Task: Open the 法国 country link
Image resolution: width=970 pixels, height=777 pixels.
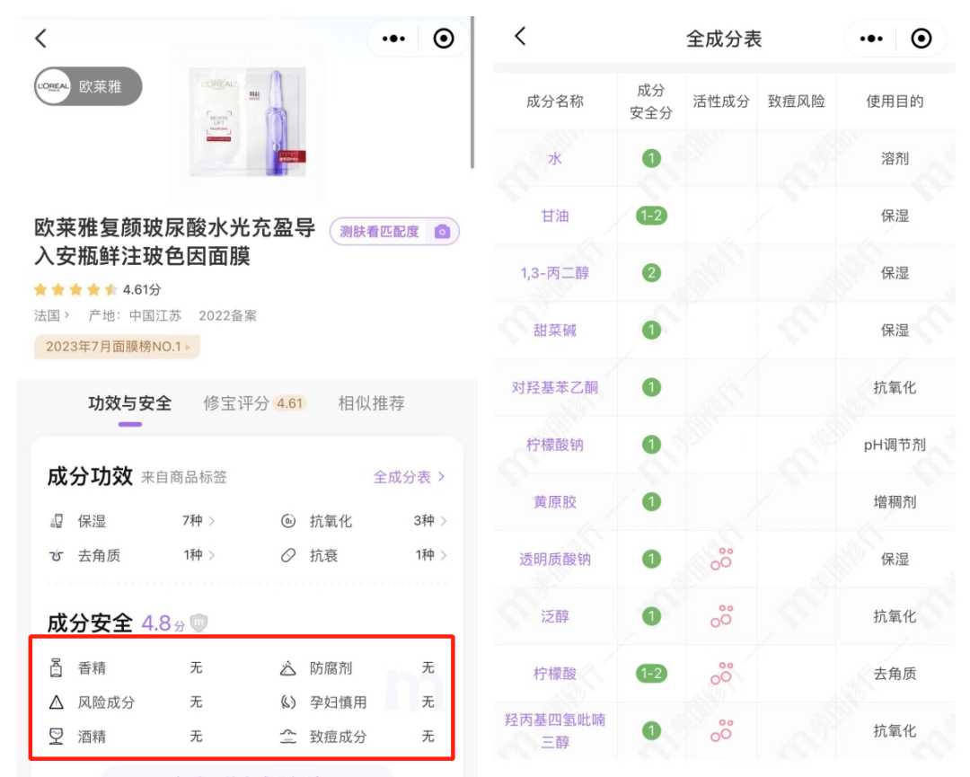Action: point(52,315)
